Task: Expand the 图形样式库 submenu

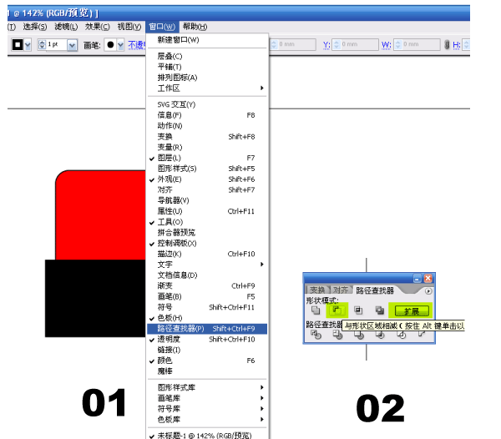Action: click(x=207, y=387)
